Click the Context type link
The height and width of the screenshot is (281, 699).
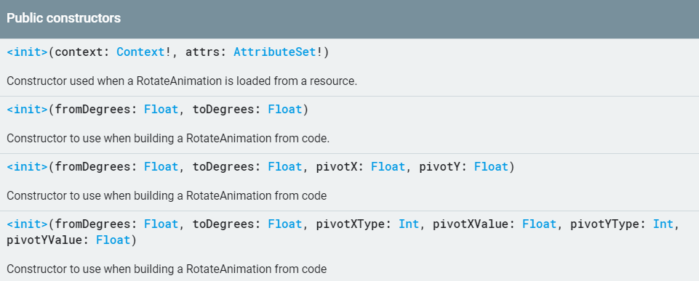(x=140, y=52)
